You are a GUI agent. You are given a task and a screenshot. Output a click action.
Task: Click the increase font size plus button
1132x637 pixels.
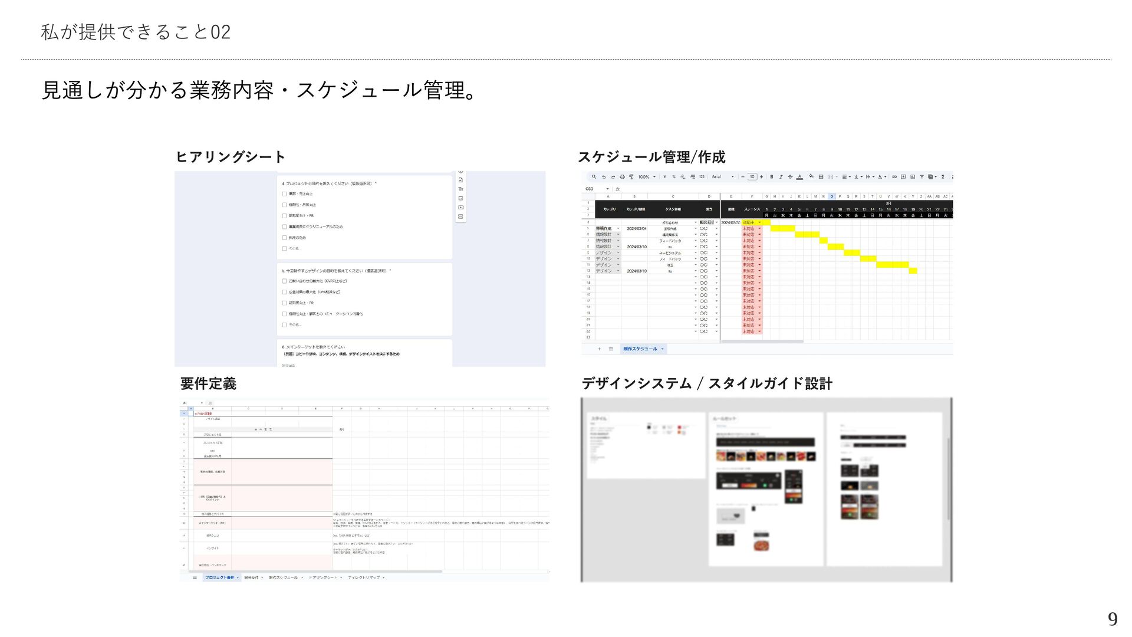[x=761, y=177]
